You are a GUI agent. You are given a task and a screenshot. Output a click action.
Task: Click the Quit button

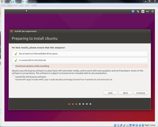coord(110,93)
